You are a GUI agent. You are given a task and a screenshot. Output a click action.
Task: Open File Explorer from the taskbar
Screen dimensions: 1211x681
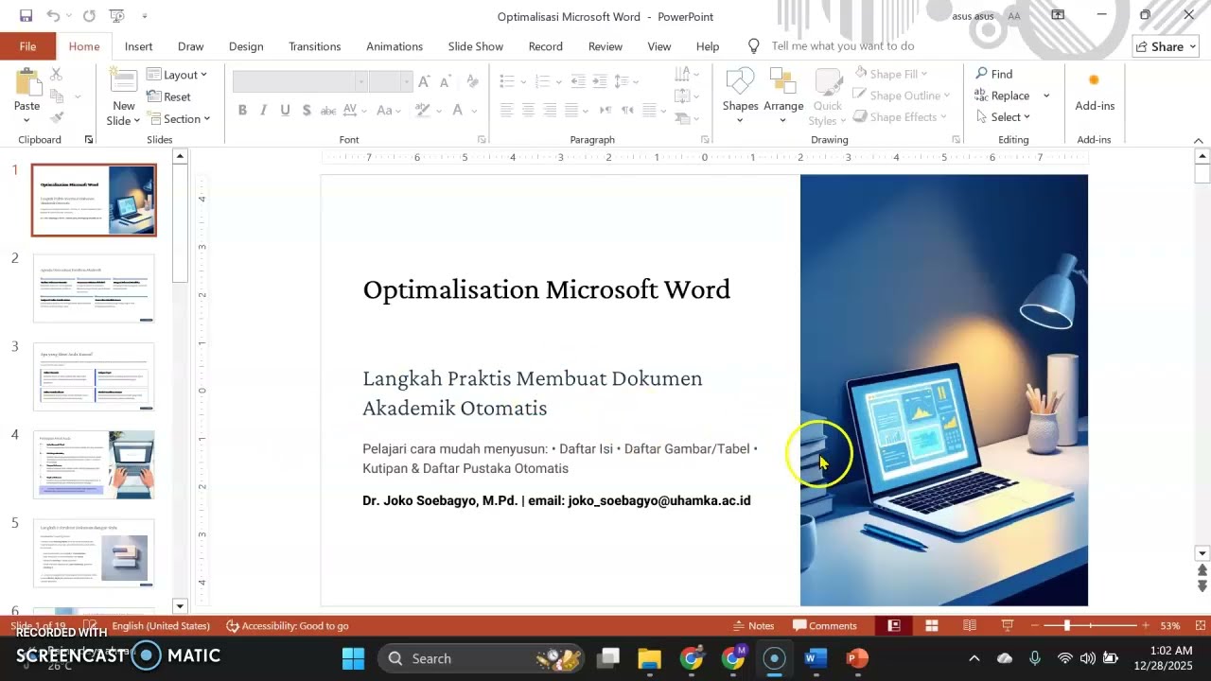(649, 658)
